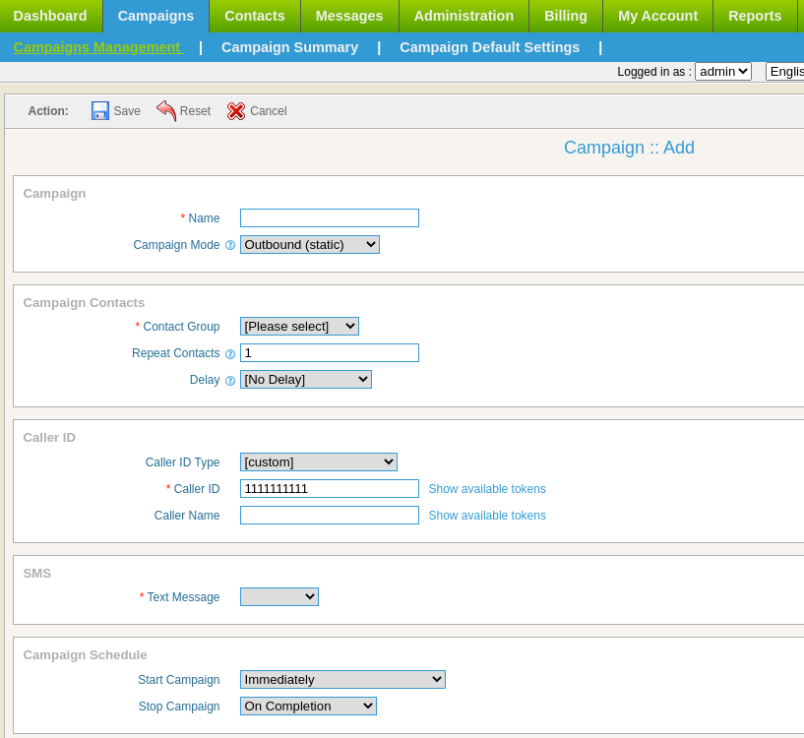The width and height of the screenshot is (804, 738).
Task: Open the Start Campaign dropdown
Action: (x=342, y=680)
